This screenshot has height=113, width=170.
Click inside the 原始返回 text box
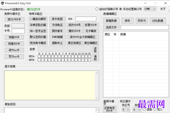(50, 110)
